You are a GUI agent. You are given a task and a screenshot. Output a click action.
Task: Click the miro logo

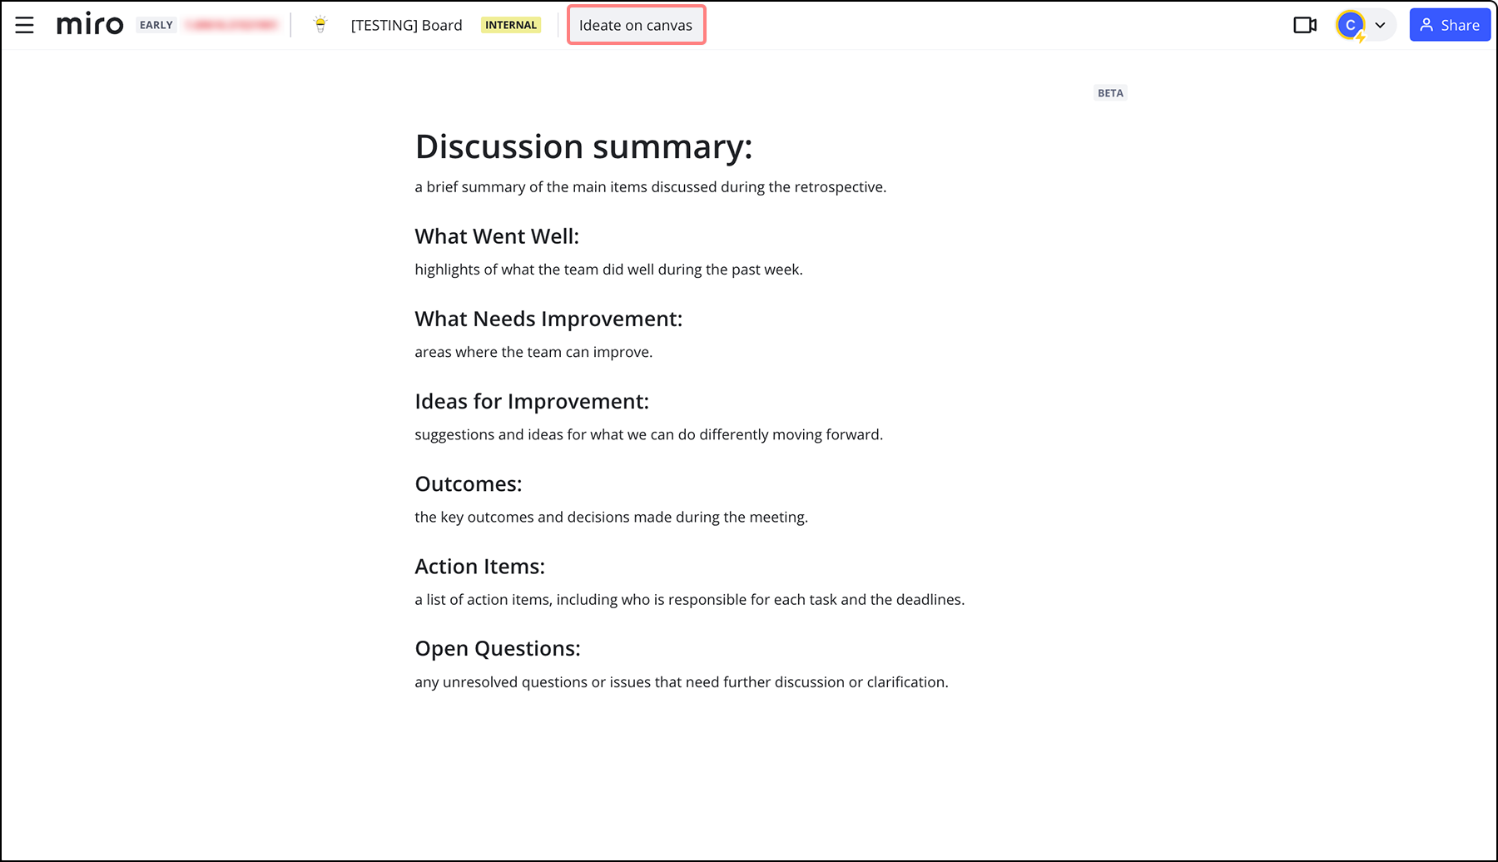90,25
